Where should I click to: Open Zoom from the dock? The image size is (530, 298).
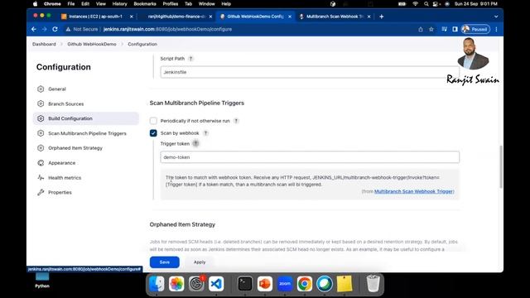pyautogui.click(x=285, y=284)
